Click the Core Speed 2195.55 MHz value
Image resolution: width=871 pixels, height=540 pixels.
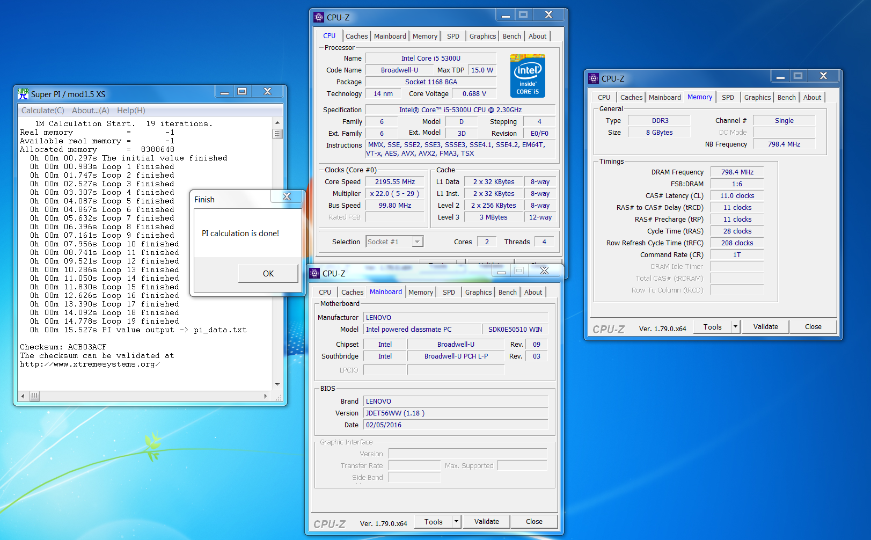tap(395, 182)
